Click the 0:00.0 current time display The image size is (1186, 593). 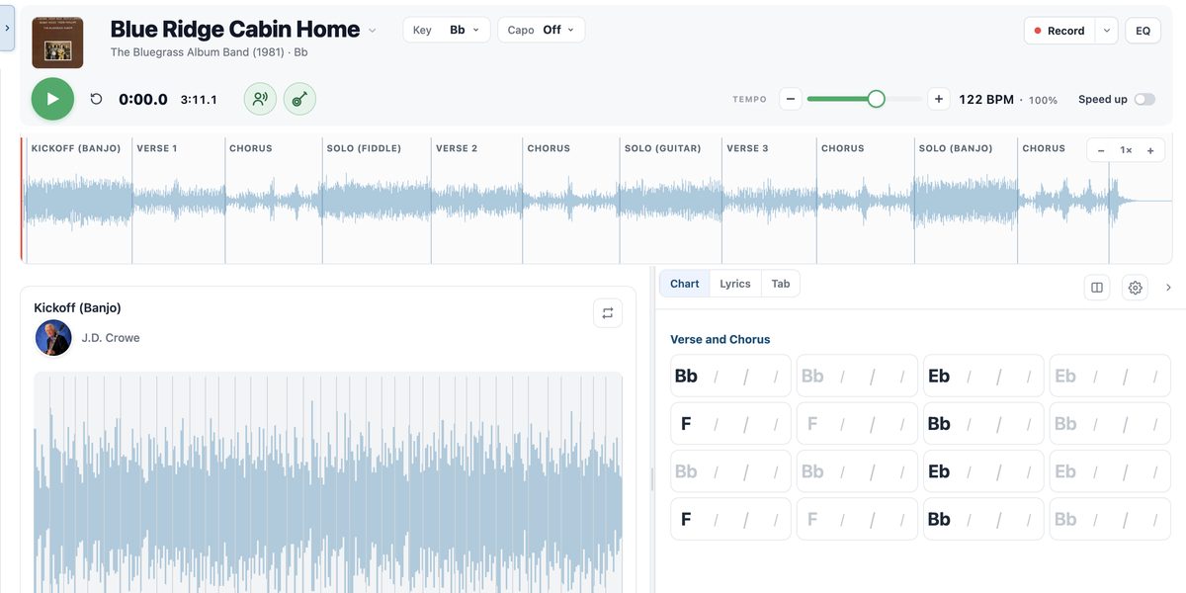[x=143, y=99]
